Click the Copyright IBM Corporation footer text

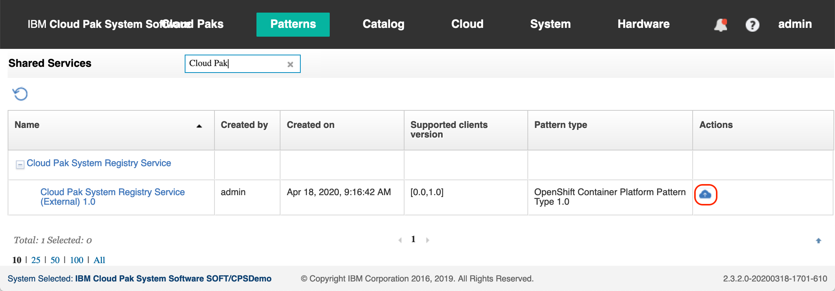[417, 279]
